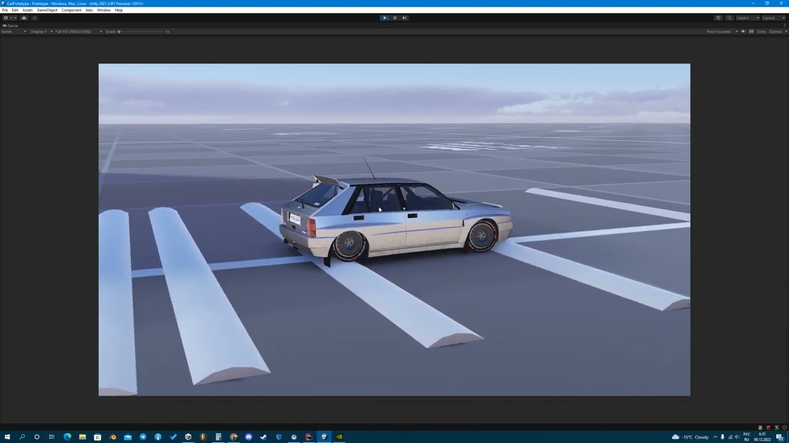Screen dimensions: 789x443
Task: Show hidden system tray icons
Action: (715, 437)
